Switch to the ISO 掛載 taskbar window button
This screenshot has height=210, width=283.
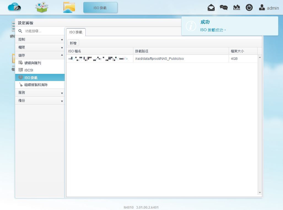tap(100, 8)
